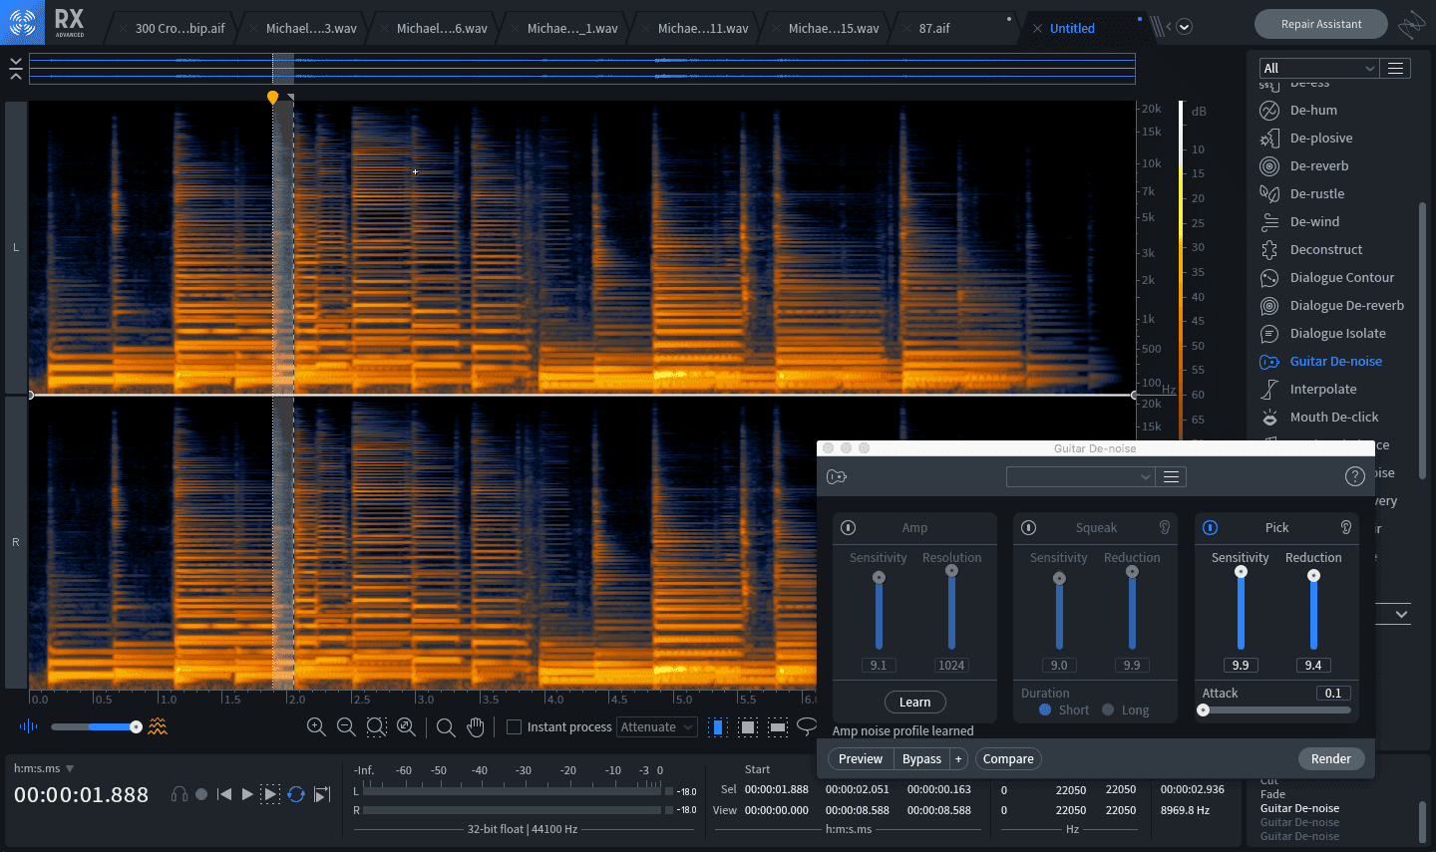Open the Guitar De-noise preset dropdown
The width and height of the screenshot is (1436, 852).
(1080, 476)
